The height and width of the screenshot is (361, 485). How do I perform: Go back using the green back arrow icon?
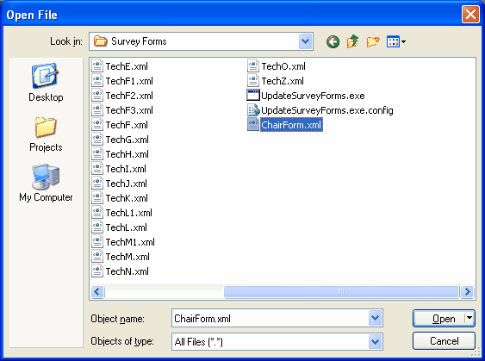[x=333, y=41]
